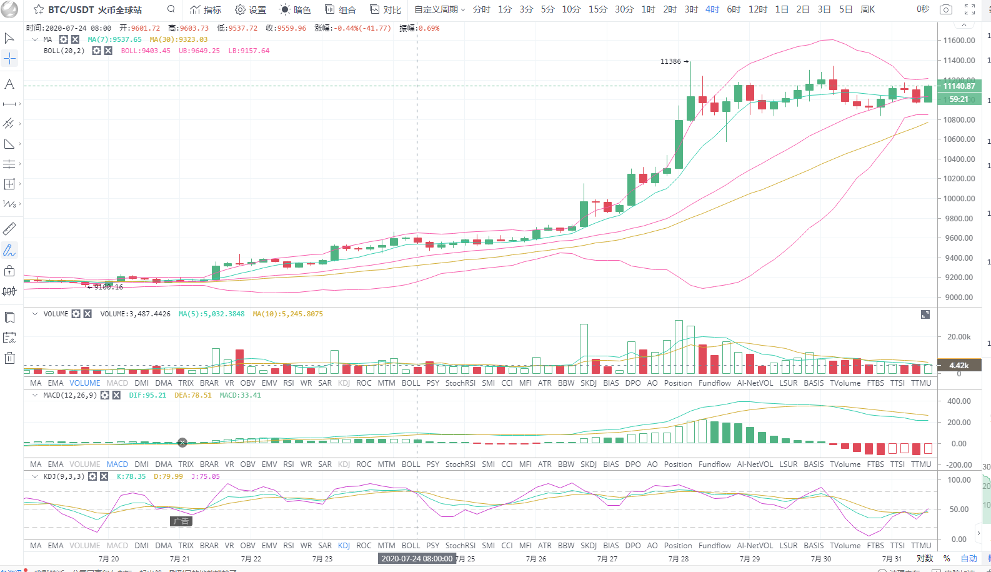This screenshot has width=991, height=572.
Task: Toggle the freehand pen drawing tool
Action: [x=9, y=250]
